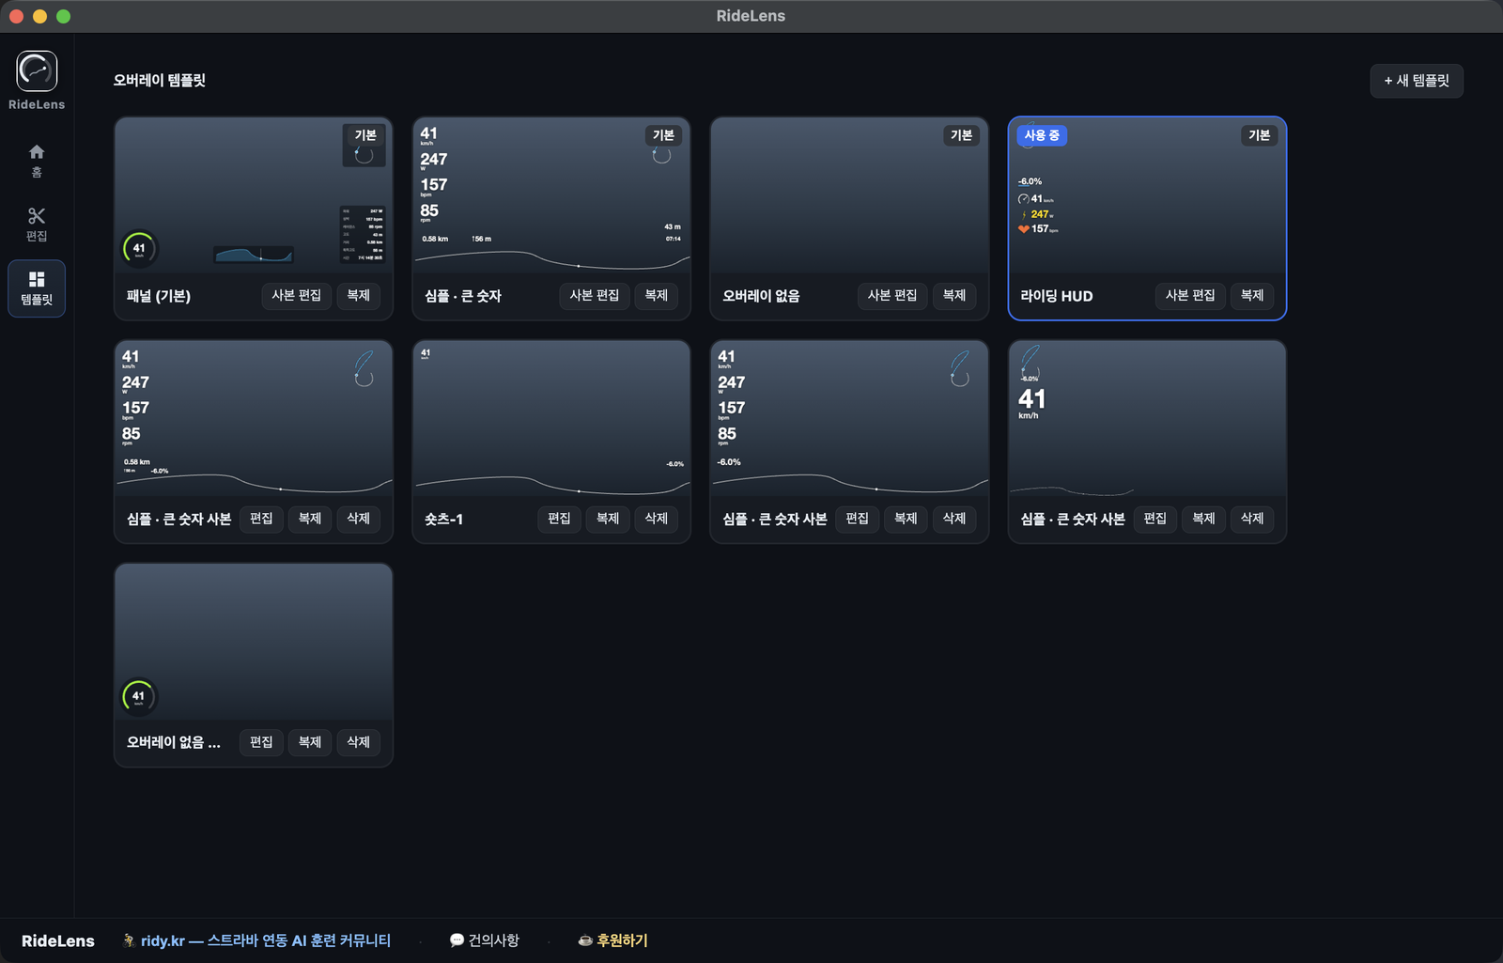Click the speech bubble 건의사항 icon
The height and width of the screenshot is (963, 1503).
[x=457, y=940]
